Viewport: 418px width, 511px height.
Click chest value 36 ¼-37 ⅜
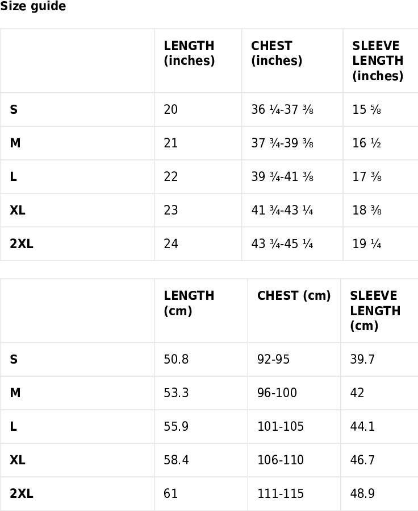282,109
